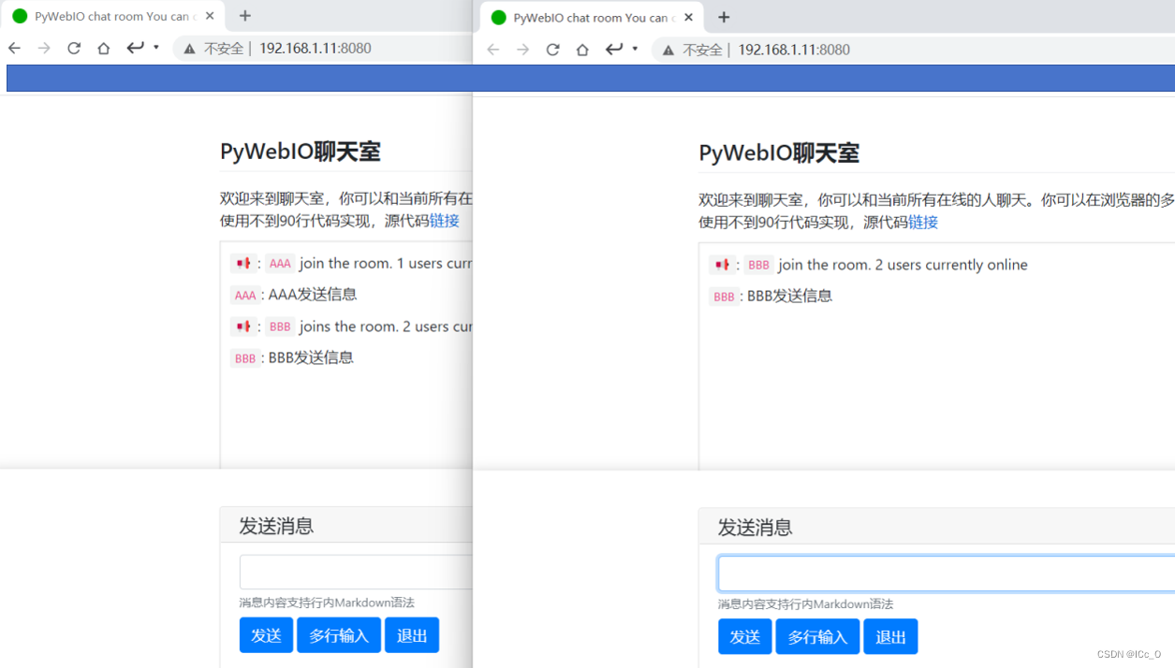Click BBB tag in join message, right window
This screenshot has width=1175, height=668.
[758, 265]
